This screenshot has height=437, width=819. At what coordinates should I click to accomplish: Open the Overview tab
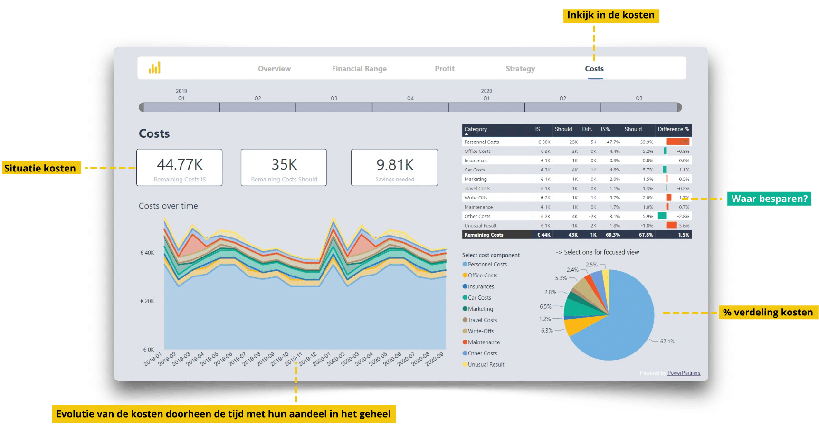point(274,69)
